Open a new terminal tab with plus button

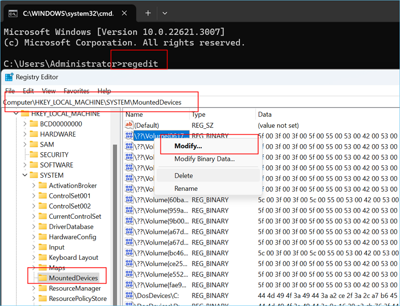[148, 13]
